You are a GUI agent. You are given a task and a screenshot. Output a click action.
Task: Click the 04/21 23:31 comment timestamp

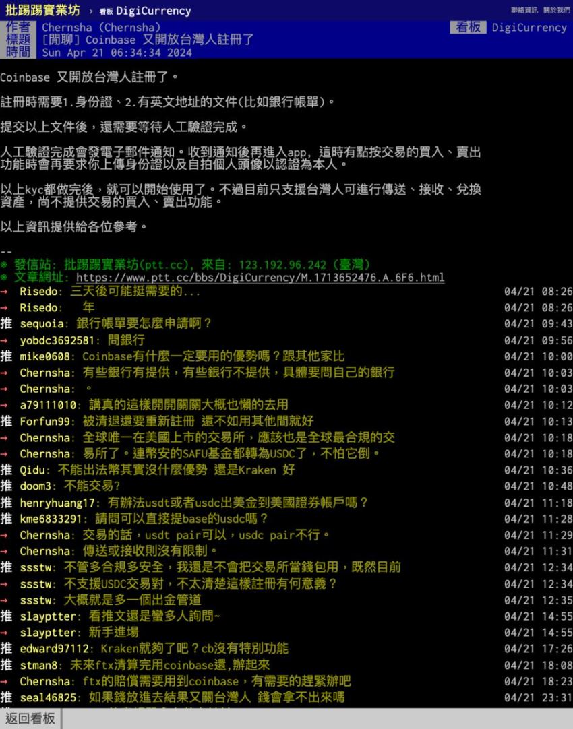click(538, 697)
